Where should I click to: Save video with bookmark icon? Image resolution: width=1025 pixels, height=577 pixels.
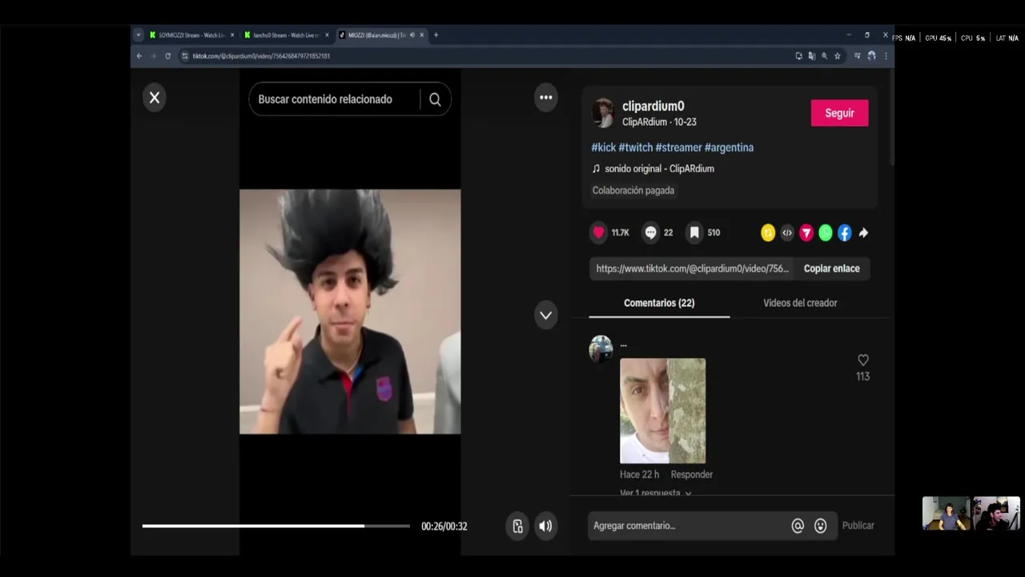[694, 232]
